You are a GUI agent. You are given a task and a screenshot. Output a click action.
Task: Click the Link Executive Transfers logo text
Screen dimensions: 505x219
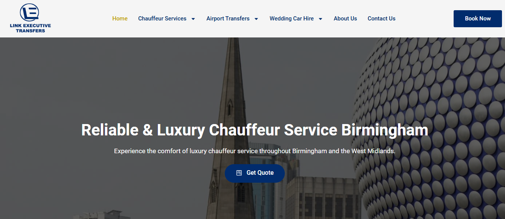click(x=30, y=28)
